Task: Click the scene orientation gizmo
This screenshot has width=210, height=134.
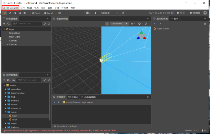Action: pos(141,36)
